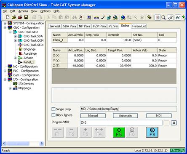Click the Copy toolbar icon
The height and width of the screenshot is (154, 187).
tap(54, 17)
